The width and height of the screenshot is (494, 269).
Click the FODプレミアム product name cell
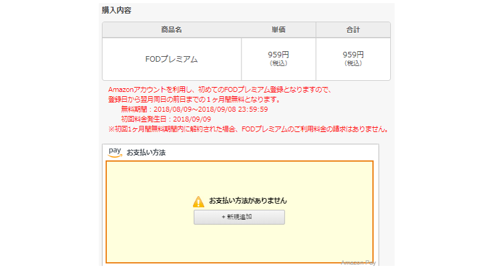(x=172, y=59)
